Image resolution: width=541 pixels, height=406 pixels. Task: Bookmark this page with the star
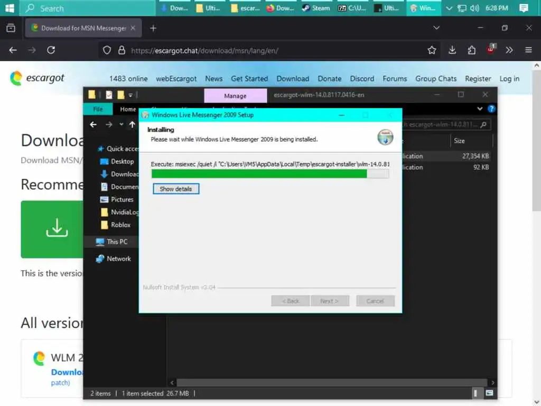[432, 50]
